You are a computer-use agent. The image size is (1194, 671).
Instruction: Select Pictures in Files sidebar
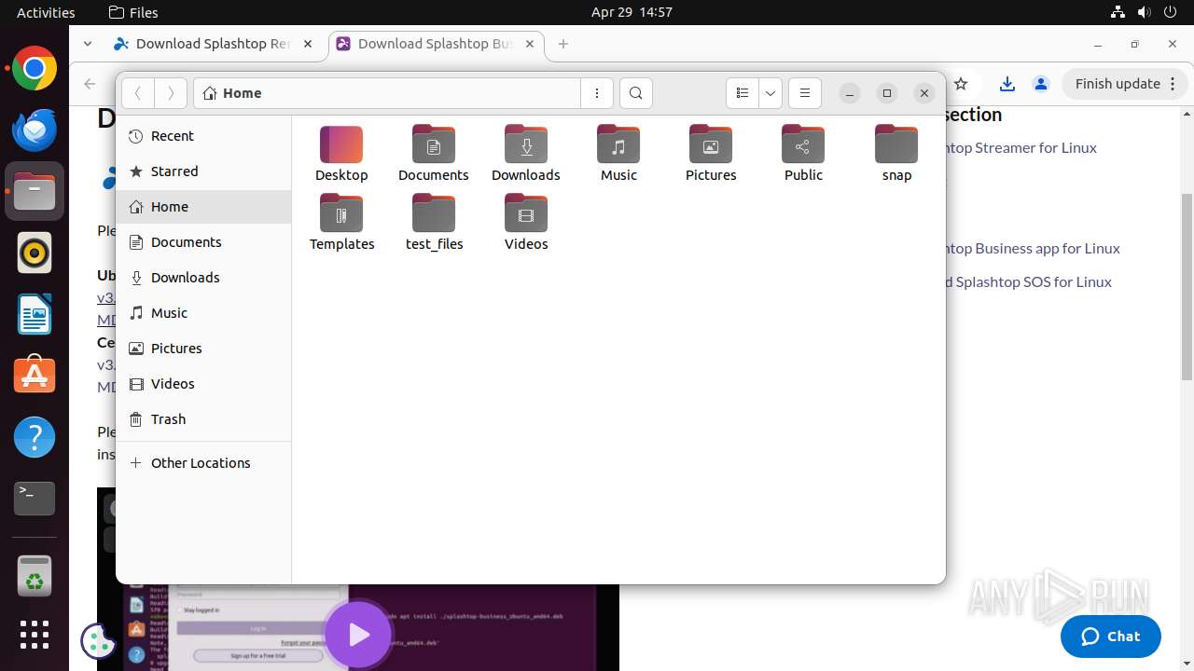click(203, 349)
